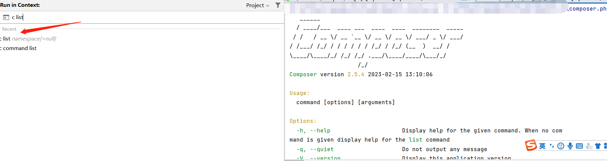The image size is (607, 161).
Task: Select recent command 'c command list'
Action: click(x=18, y=48)
